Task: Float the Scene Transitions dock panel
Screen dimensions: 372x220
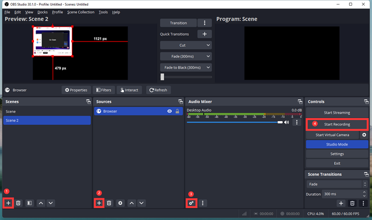Action: (366, 174)
